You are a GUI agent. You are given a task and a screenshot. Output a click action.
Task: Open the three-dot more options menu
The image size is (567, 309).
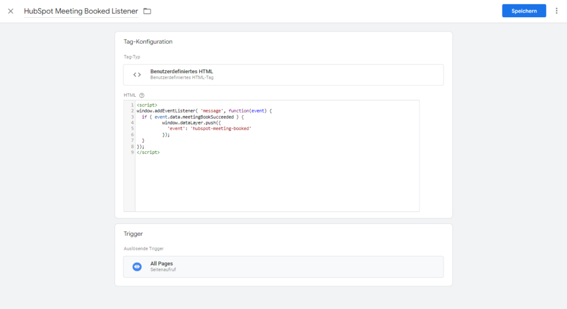point(556,11)
